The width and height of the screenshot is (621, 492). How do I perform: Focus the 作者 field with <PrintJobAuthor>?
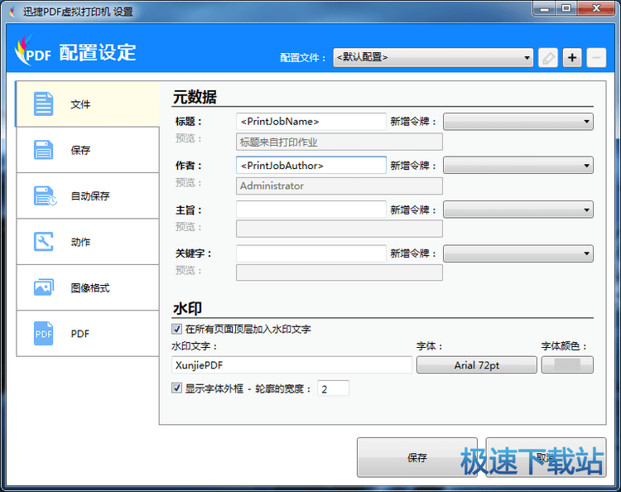click(310, 166)
